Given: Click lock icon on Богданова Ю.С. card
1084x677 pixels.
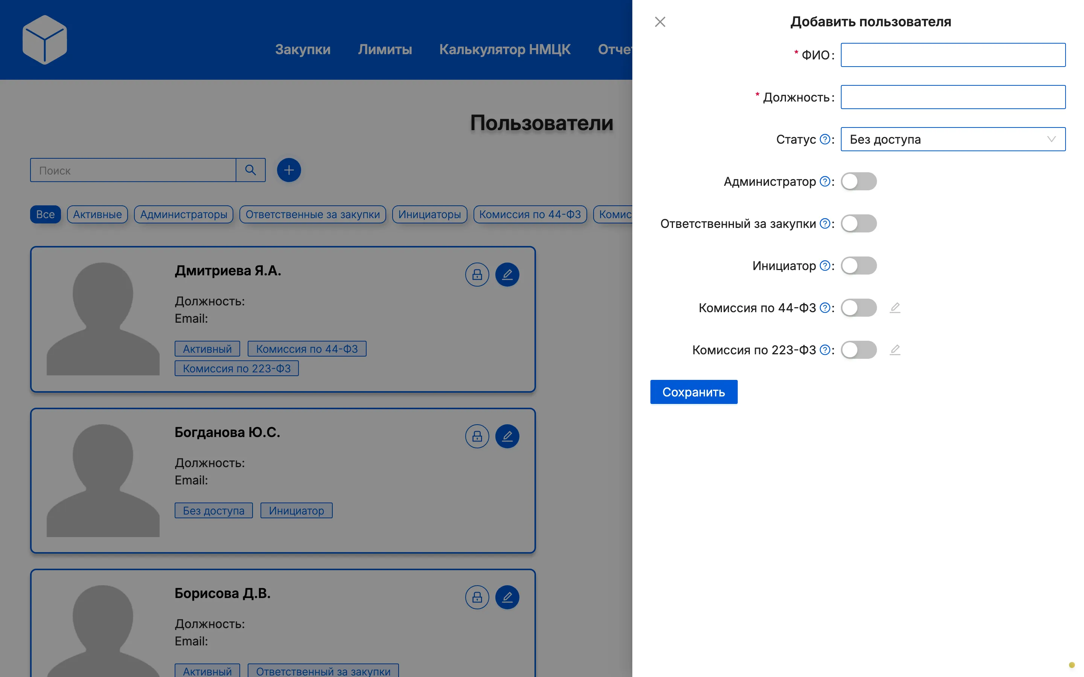Looking at the screenshot, I should pos(477,436).
